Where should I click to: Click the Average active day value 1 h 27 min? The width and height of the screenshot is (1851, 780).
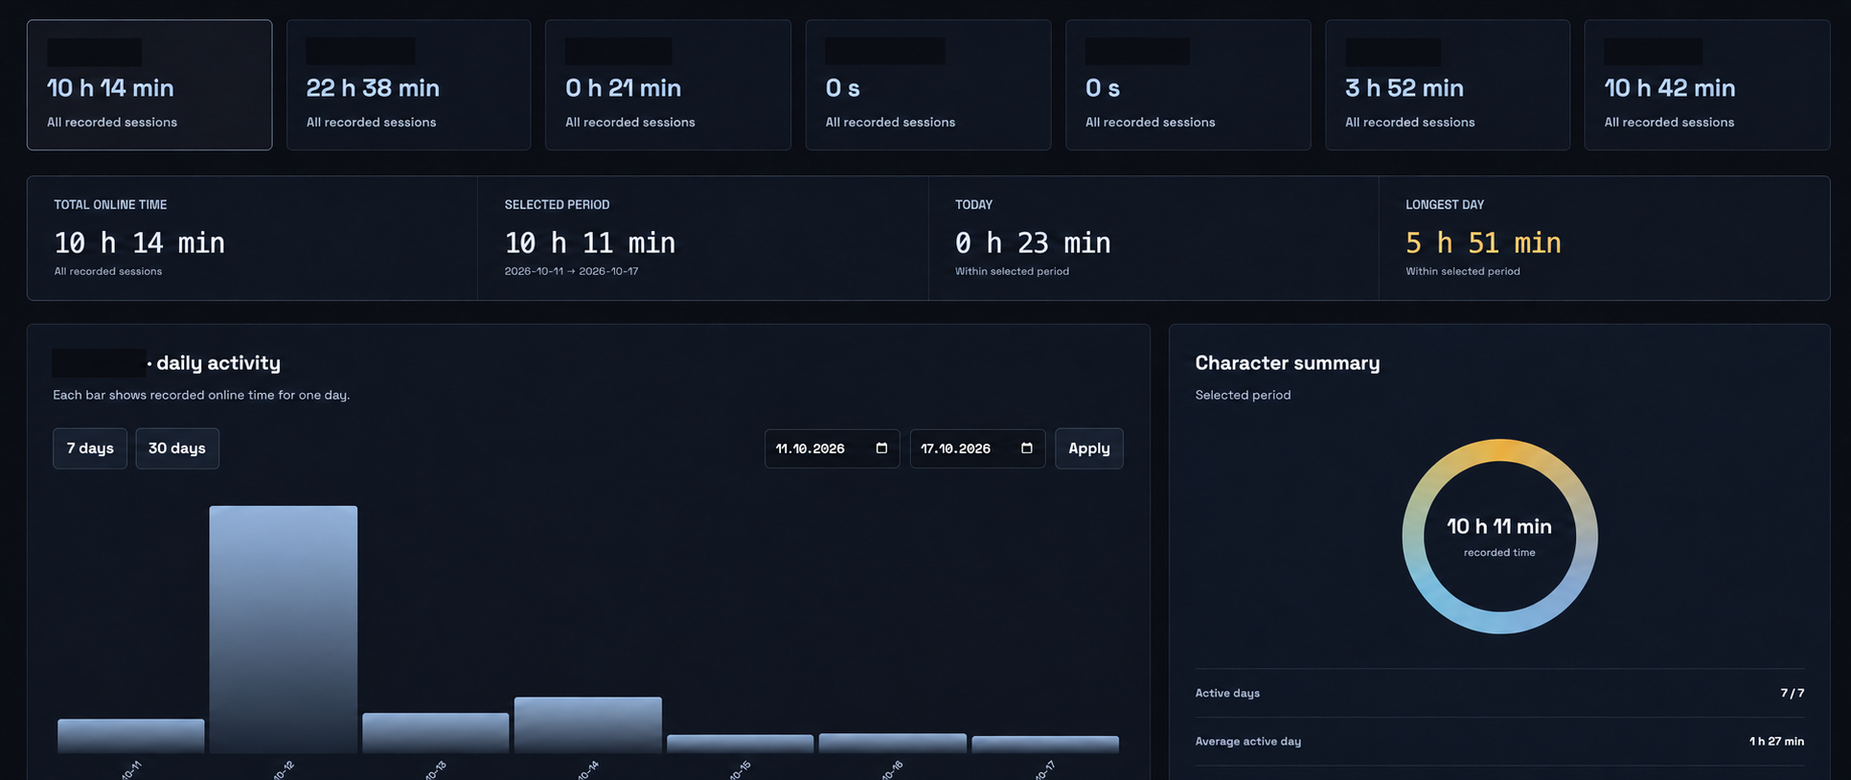(1776, 742)
